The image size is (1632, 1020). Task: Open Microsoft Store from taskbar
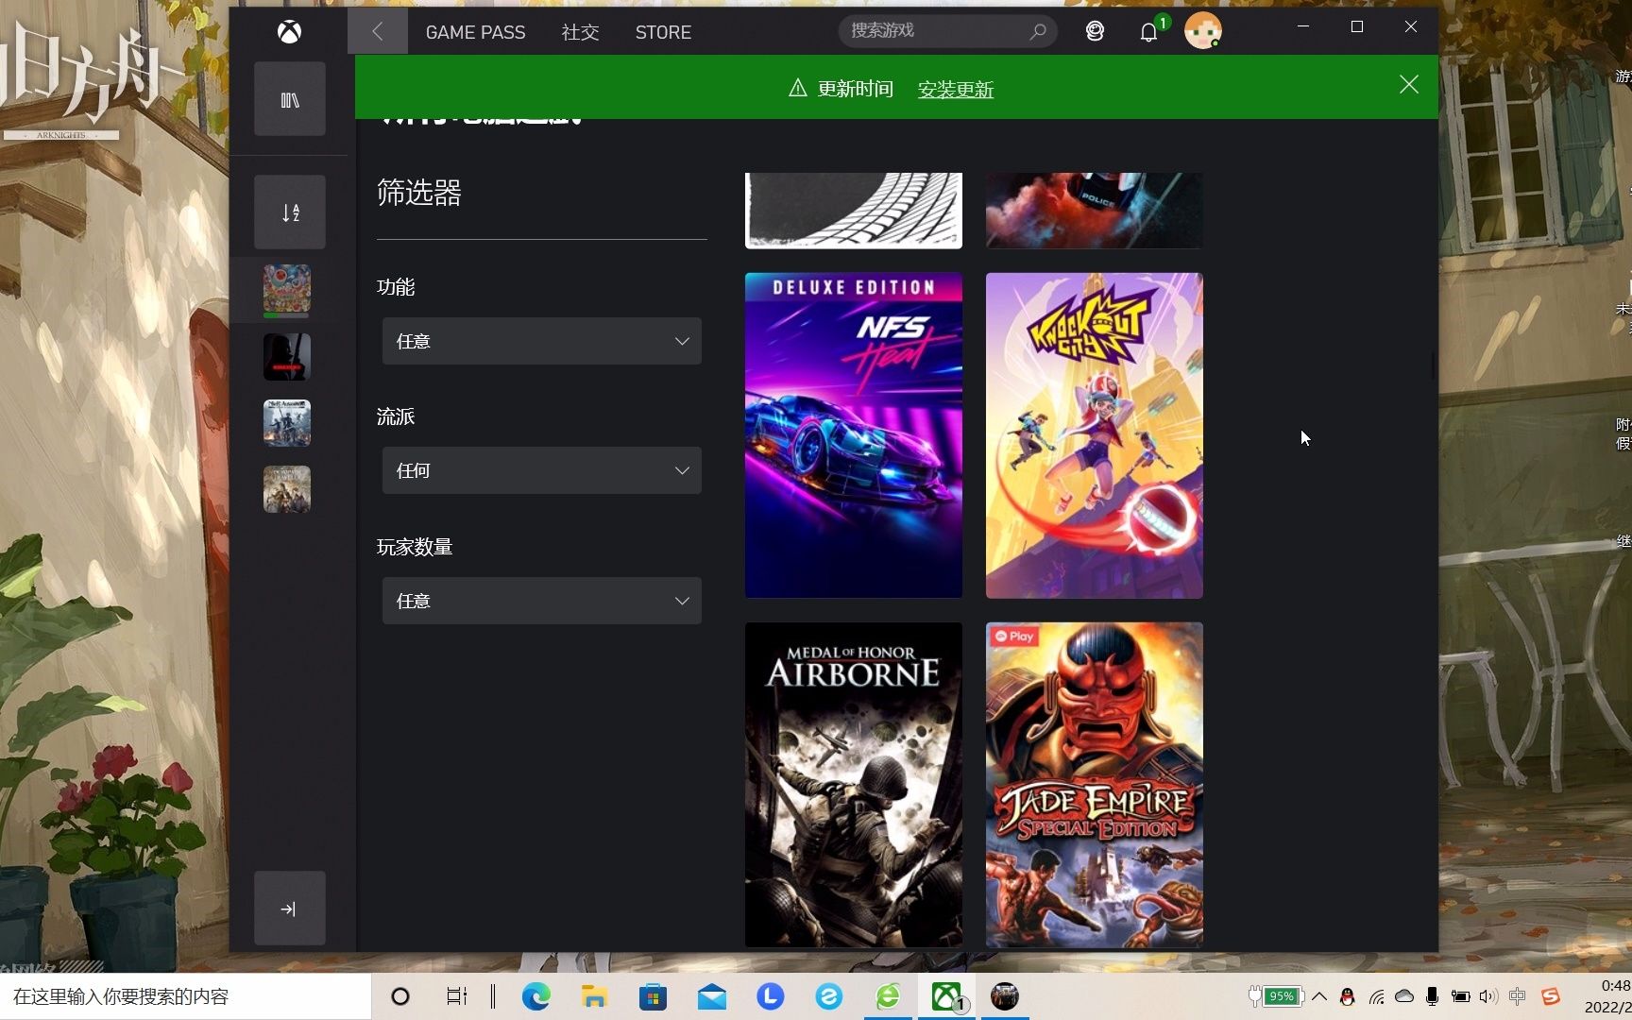653,996
